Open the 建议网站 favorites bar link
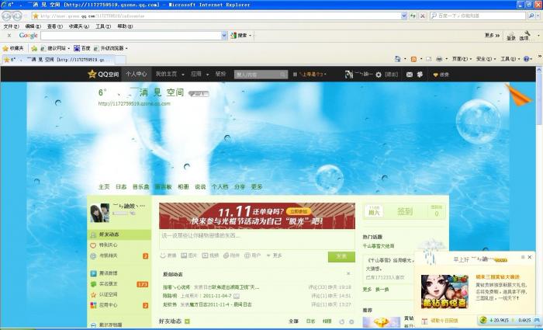 click(x=55, y=48)
